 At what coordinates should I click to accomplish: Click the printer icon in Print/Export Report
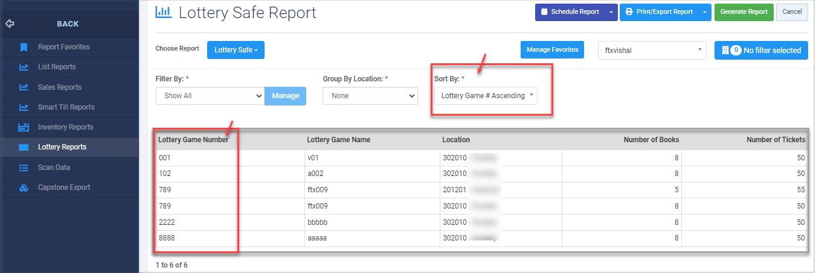coord(629,11)
